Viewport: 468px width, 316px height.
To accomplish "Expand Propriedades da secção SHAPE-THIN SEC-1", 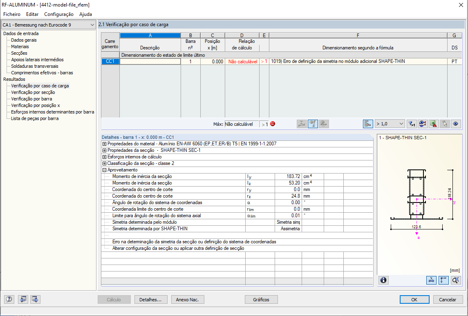I will tap(105, 150).
